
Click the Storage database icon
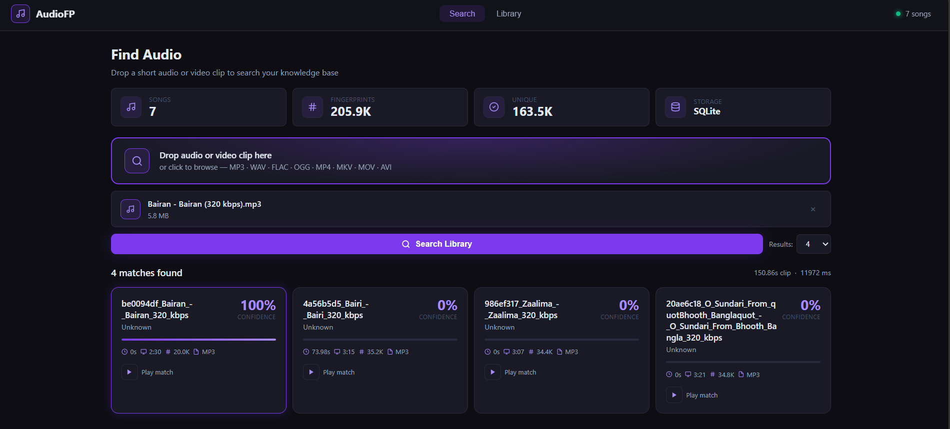point(675,107)
